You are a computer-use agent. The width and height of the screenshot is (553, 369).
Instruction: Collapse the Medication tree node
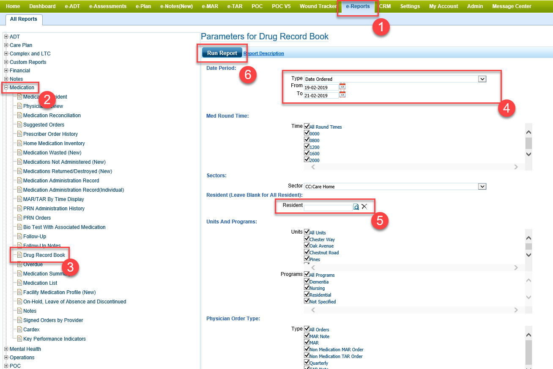coord(6,87)
